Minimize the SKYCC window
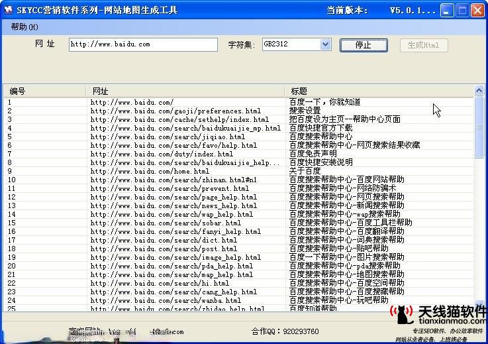Image resolution: width=488 pixels, height=344 pixels. (x=446, y=11)
